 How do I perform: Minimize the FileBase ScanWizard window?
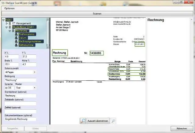pyautogui.click(x=176, y=2)
